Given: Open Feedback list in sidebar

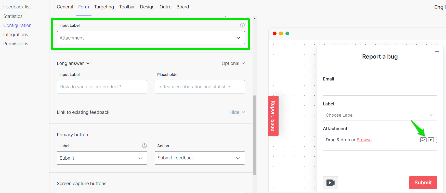Looking at the screenshot, I should (17, 7).
